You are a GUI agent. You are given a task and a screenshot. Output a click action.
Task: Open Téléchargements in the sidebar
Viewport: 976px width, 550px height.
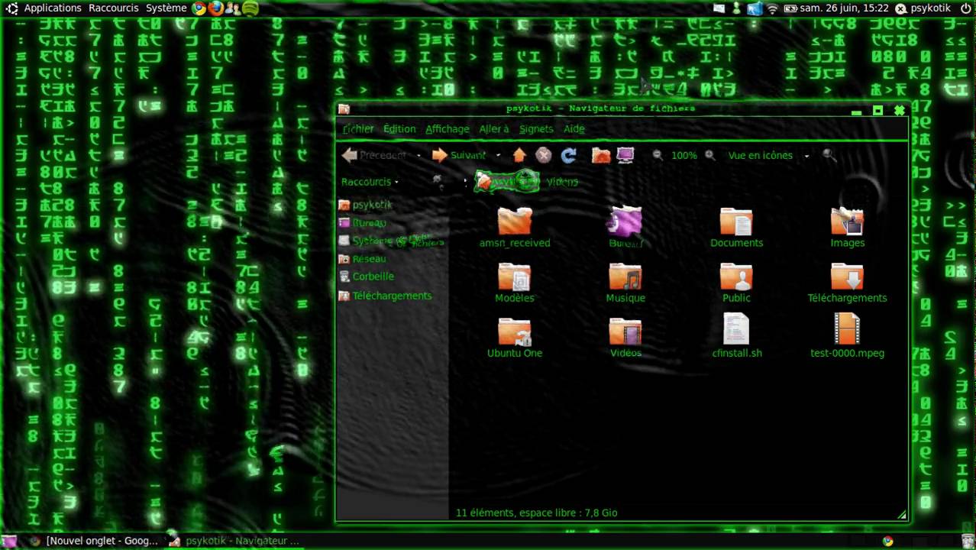[386, 296]
